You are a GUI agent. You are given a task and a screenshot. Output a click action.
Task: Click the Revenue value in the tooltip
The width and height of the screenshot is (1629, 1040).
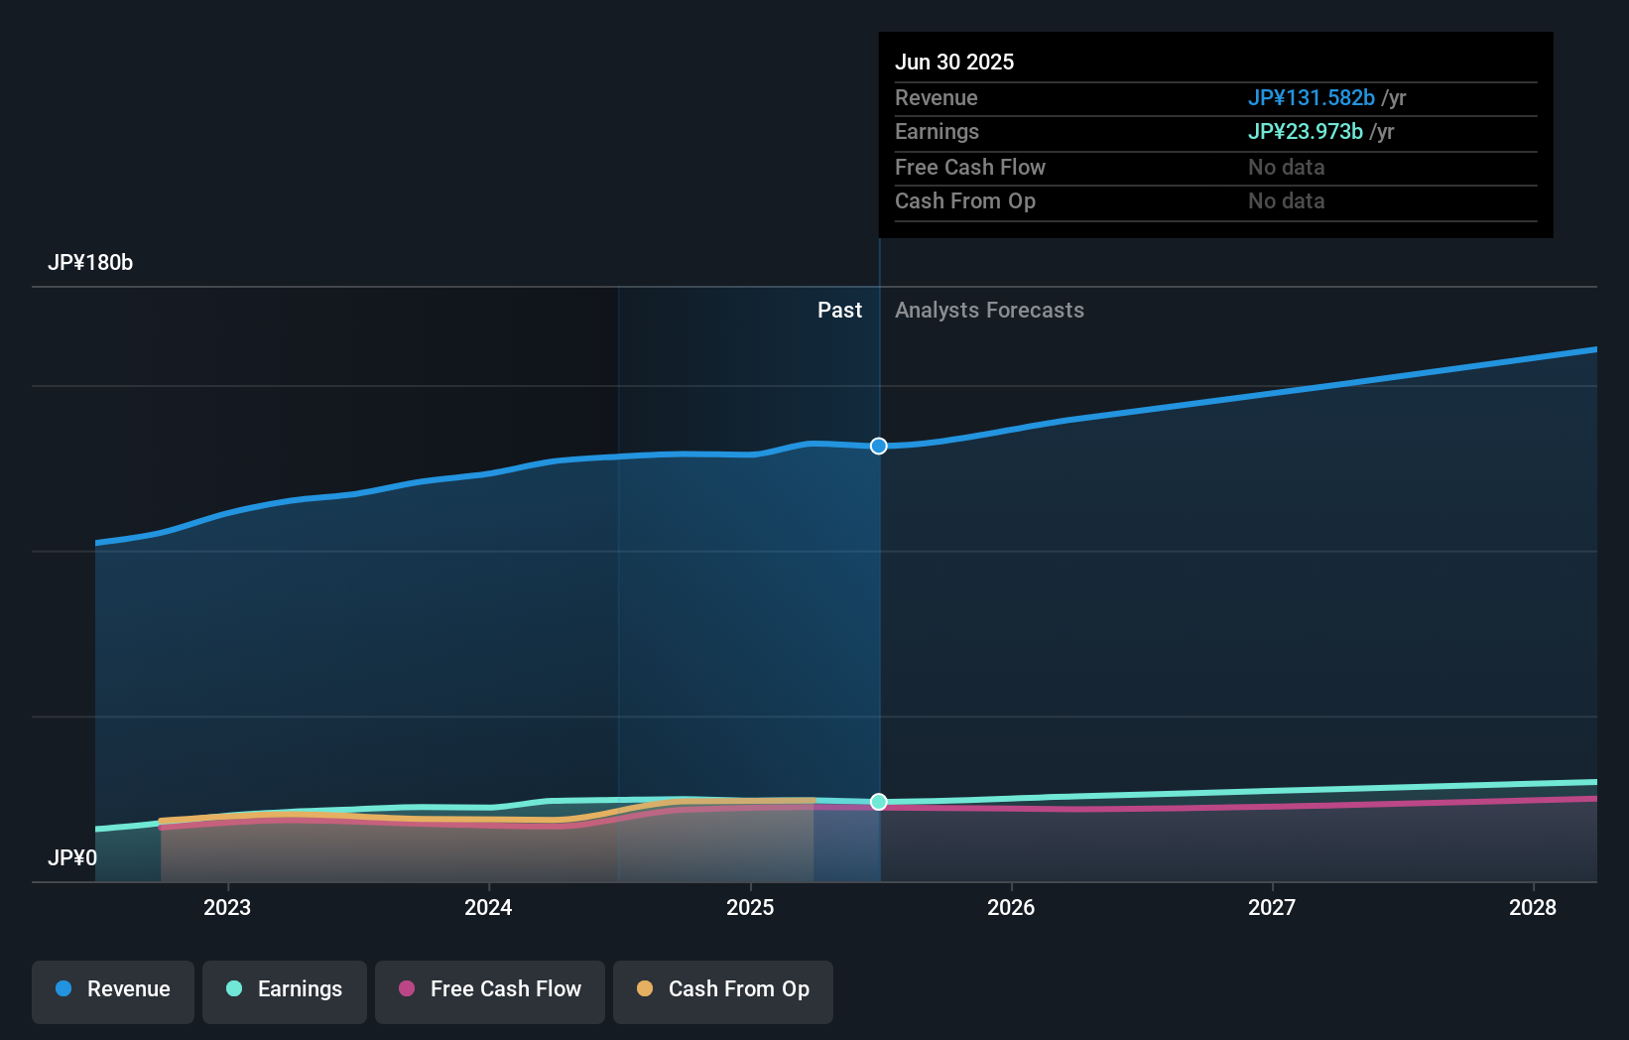pyautogui.click(x=1312, y=98)
